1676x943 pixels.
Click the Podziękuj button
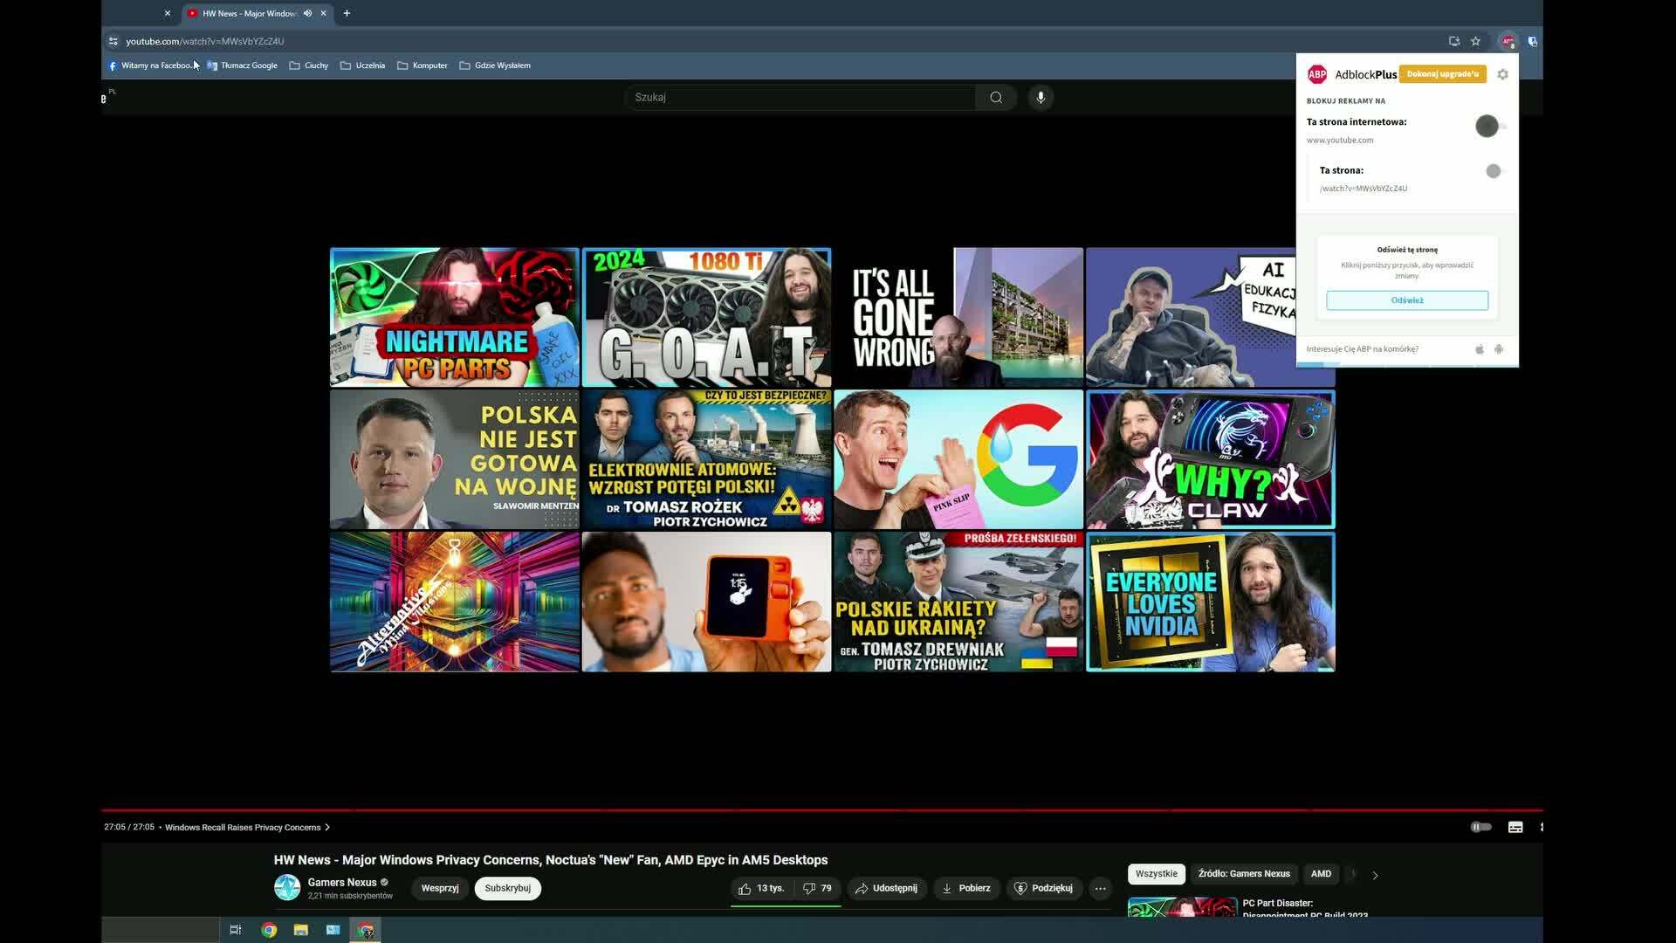[1044, 888]
